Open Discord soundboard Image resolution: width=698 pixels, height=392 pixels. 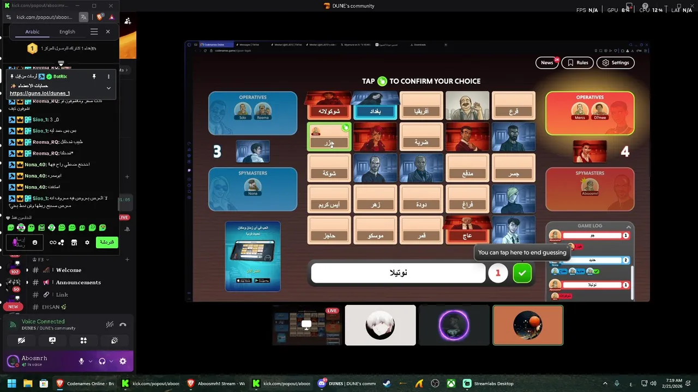[x=115, y=340]
